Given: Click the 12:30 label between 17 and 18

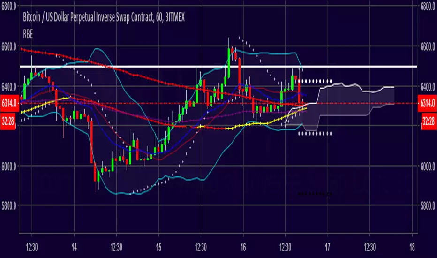Looking at the screenshot, I should coord(370,247).
